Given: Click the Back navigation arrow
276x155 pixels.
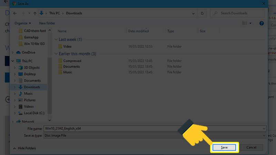Looking at the screenshot, I should [15, 13].
